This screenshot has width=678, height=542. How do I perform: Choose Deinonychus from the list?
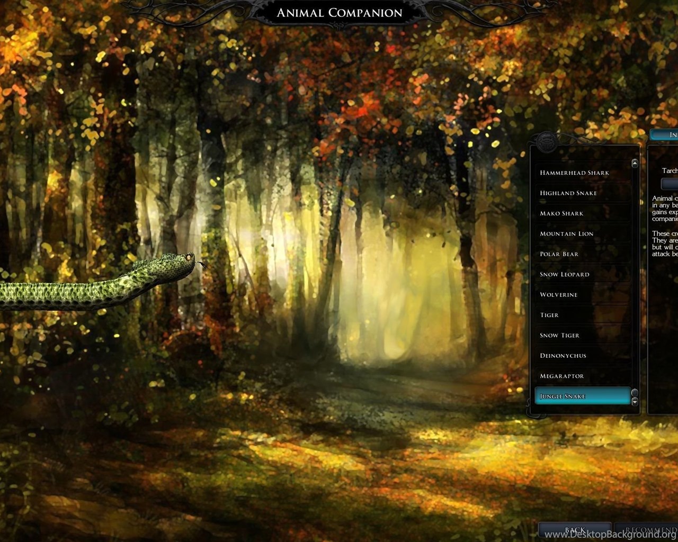pos(582,356)
